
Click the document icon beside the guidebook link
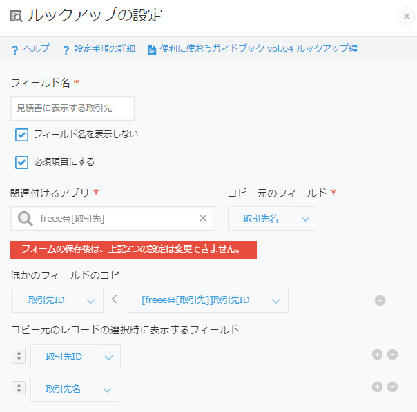pos(152,50)
